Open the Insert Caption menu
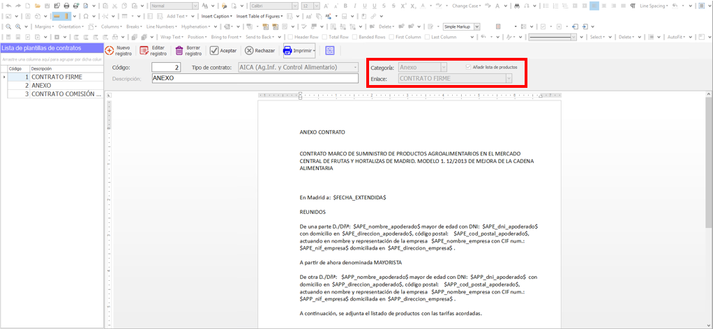This screenshot has height=329, width=713. pyautogui.click(x=216, y=16)
